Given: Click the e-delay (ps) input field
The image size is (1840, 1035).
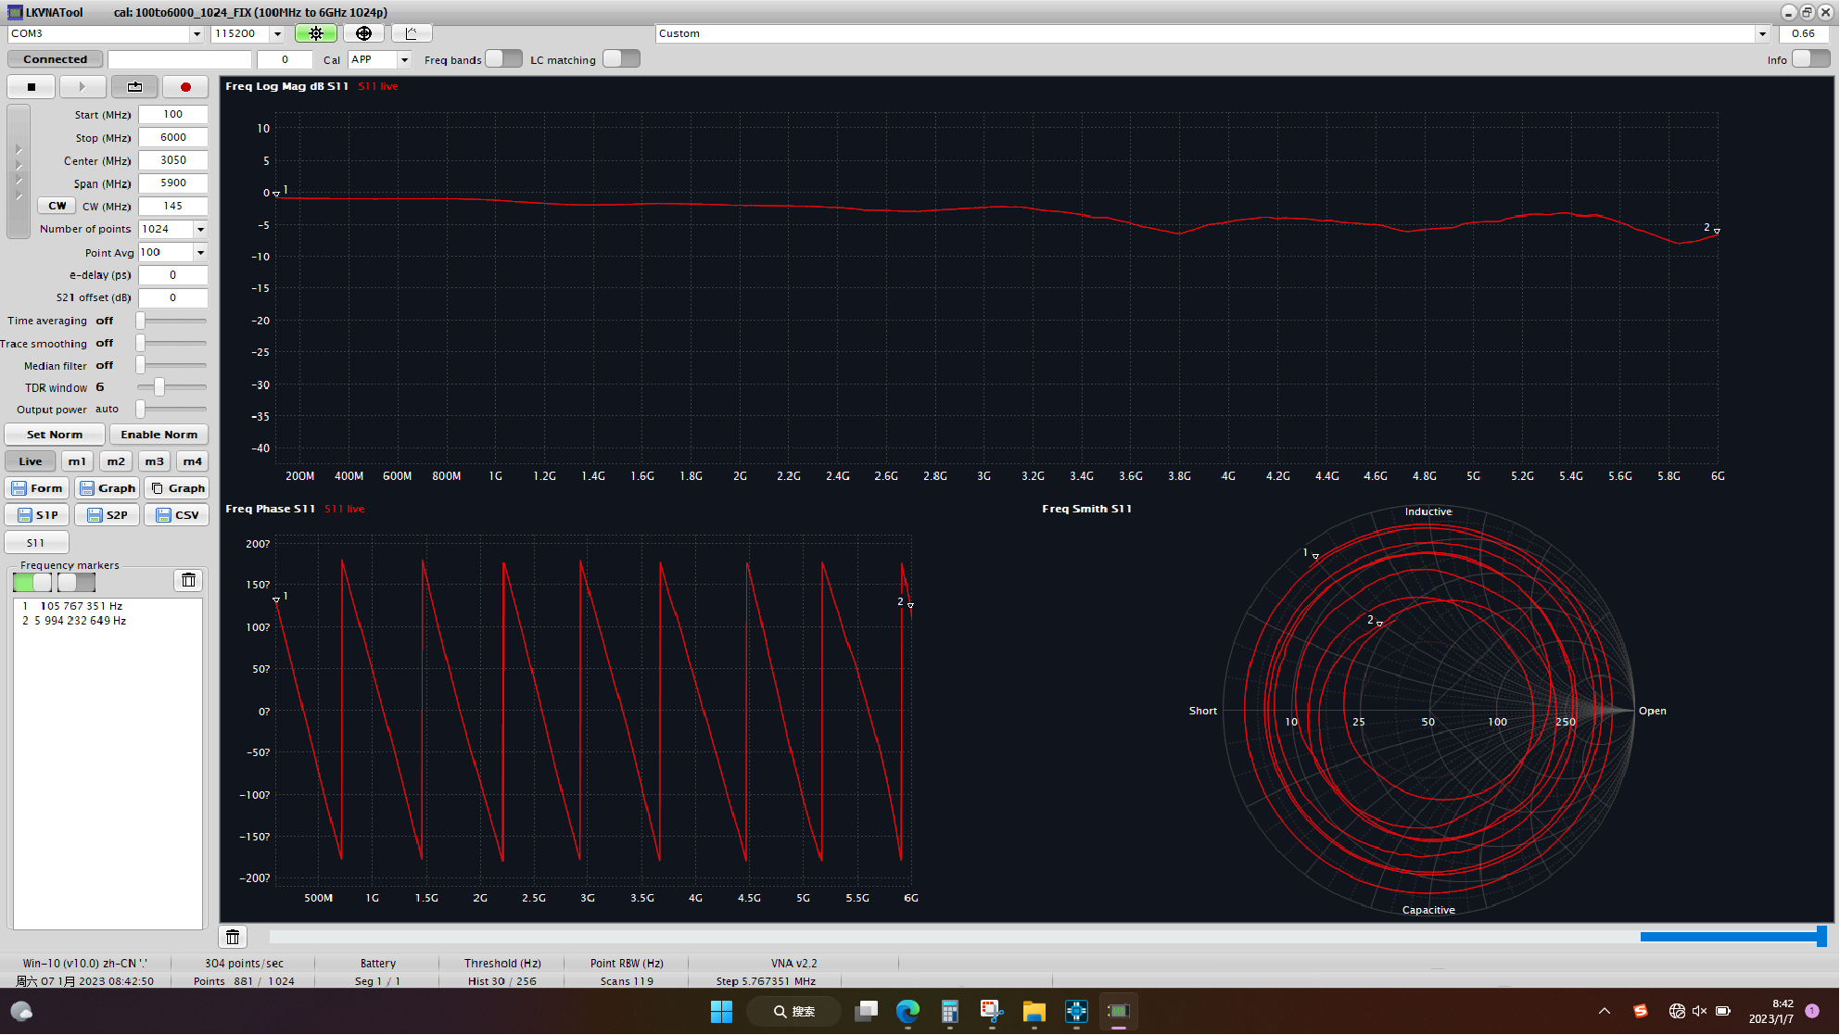Looking at the screenshot, I should tap(173, 275).
